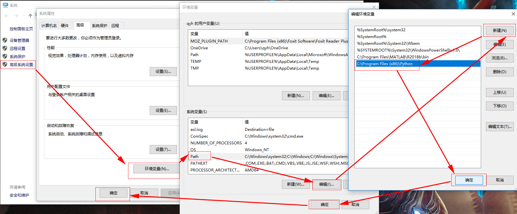Cancel the Environment Variables dialog
Viewport: 517px width, 214px height.
coord(355,205)
